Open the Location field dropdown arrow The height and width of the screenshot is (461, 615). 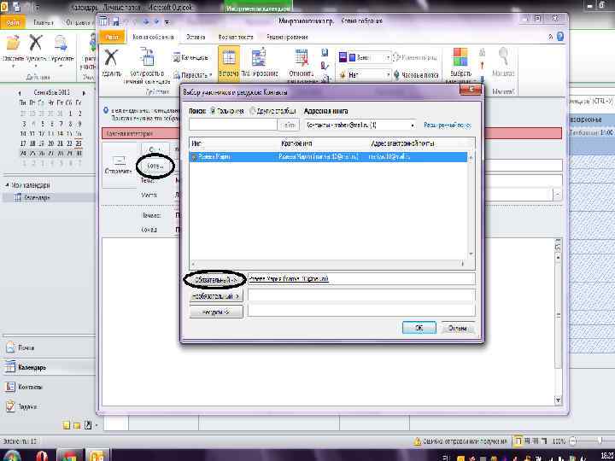(557, 195)
